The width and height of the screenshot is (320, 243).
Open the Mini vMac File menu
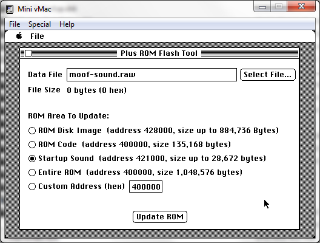pyautogui.click(x=15, y=24)
